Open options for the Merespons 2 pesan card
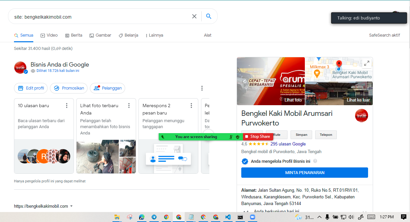The height and width of the screenshot is (222, 410). pos(191,106)
